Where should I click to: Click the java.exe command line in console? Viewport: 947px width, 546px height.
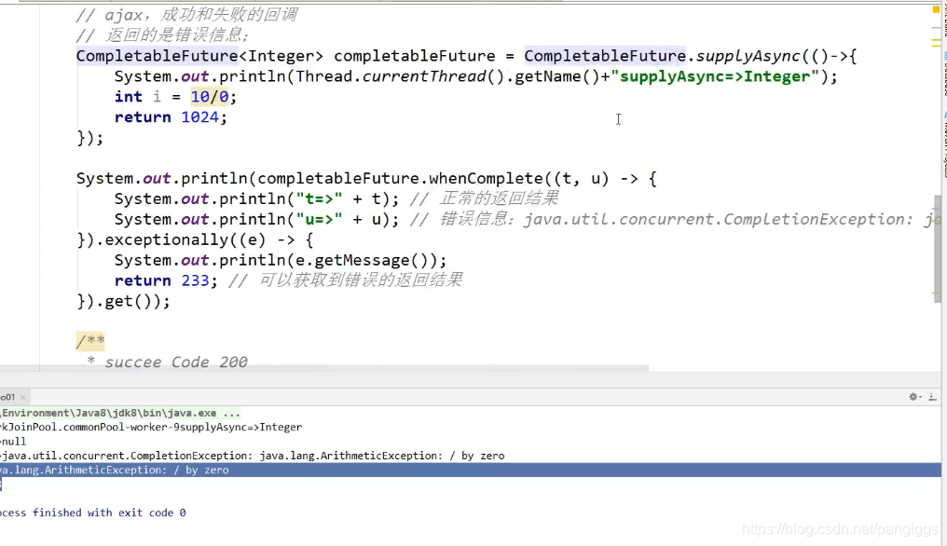120,413
